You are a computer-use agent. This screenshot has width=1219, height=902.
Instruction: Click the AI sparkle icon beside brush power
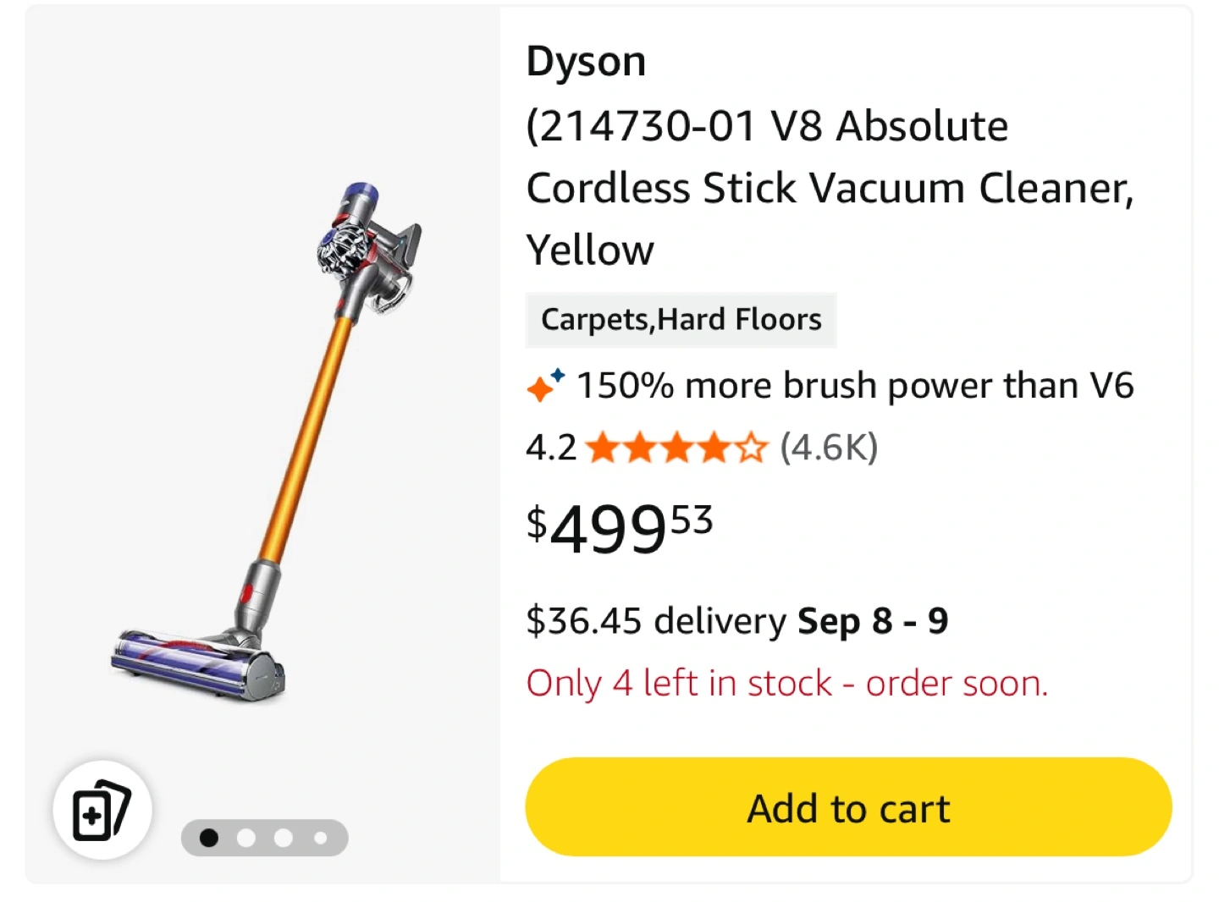(x=546, y=385)
